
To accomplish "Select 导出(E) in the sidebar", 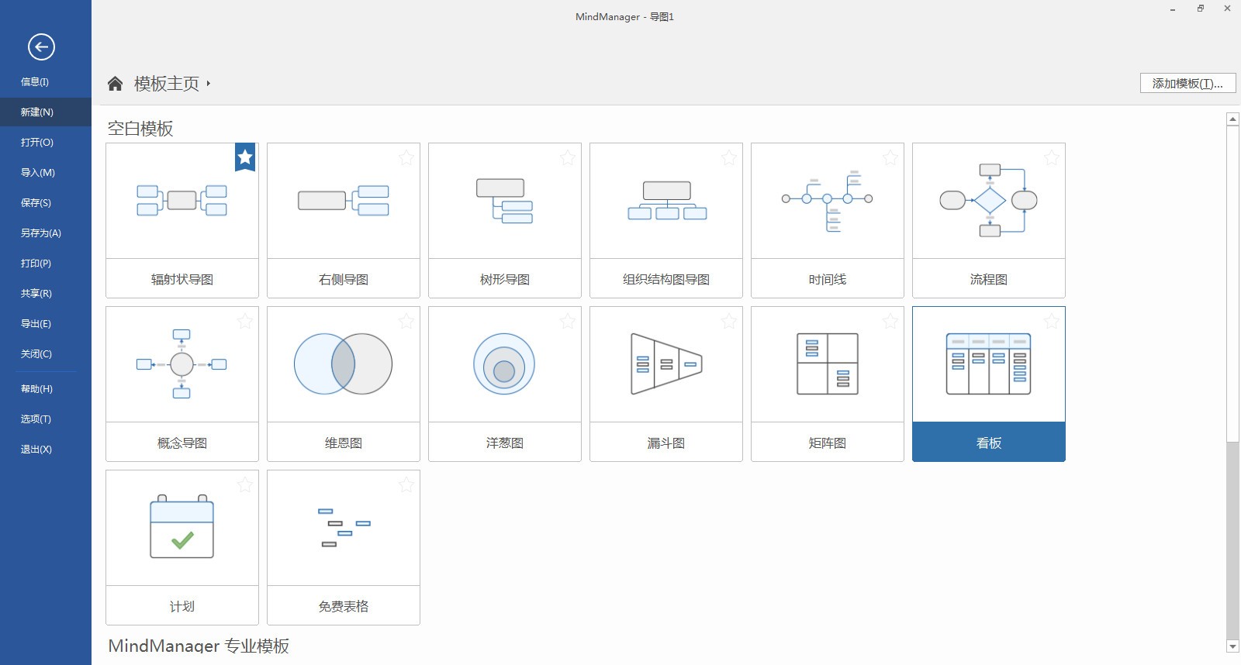I will point(36,324).
